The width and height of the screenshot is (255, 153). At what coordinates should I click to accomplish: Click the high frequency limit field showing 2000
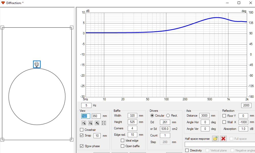click(246, 105)
